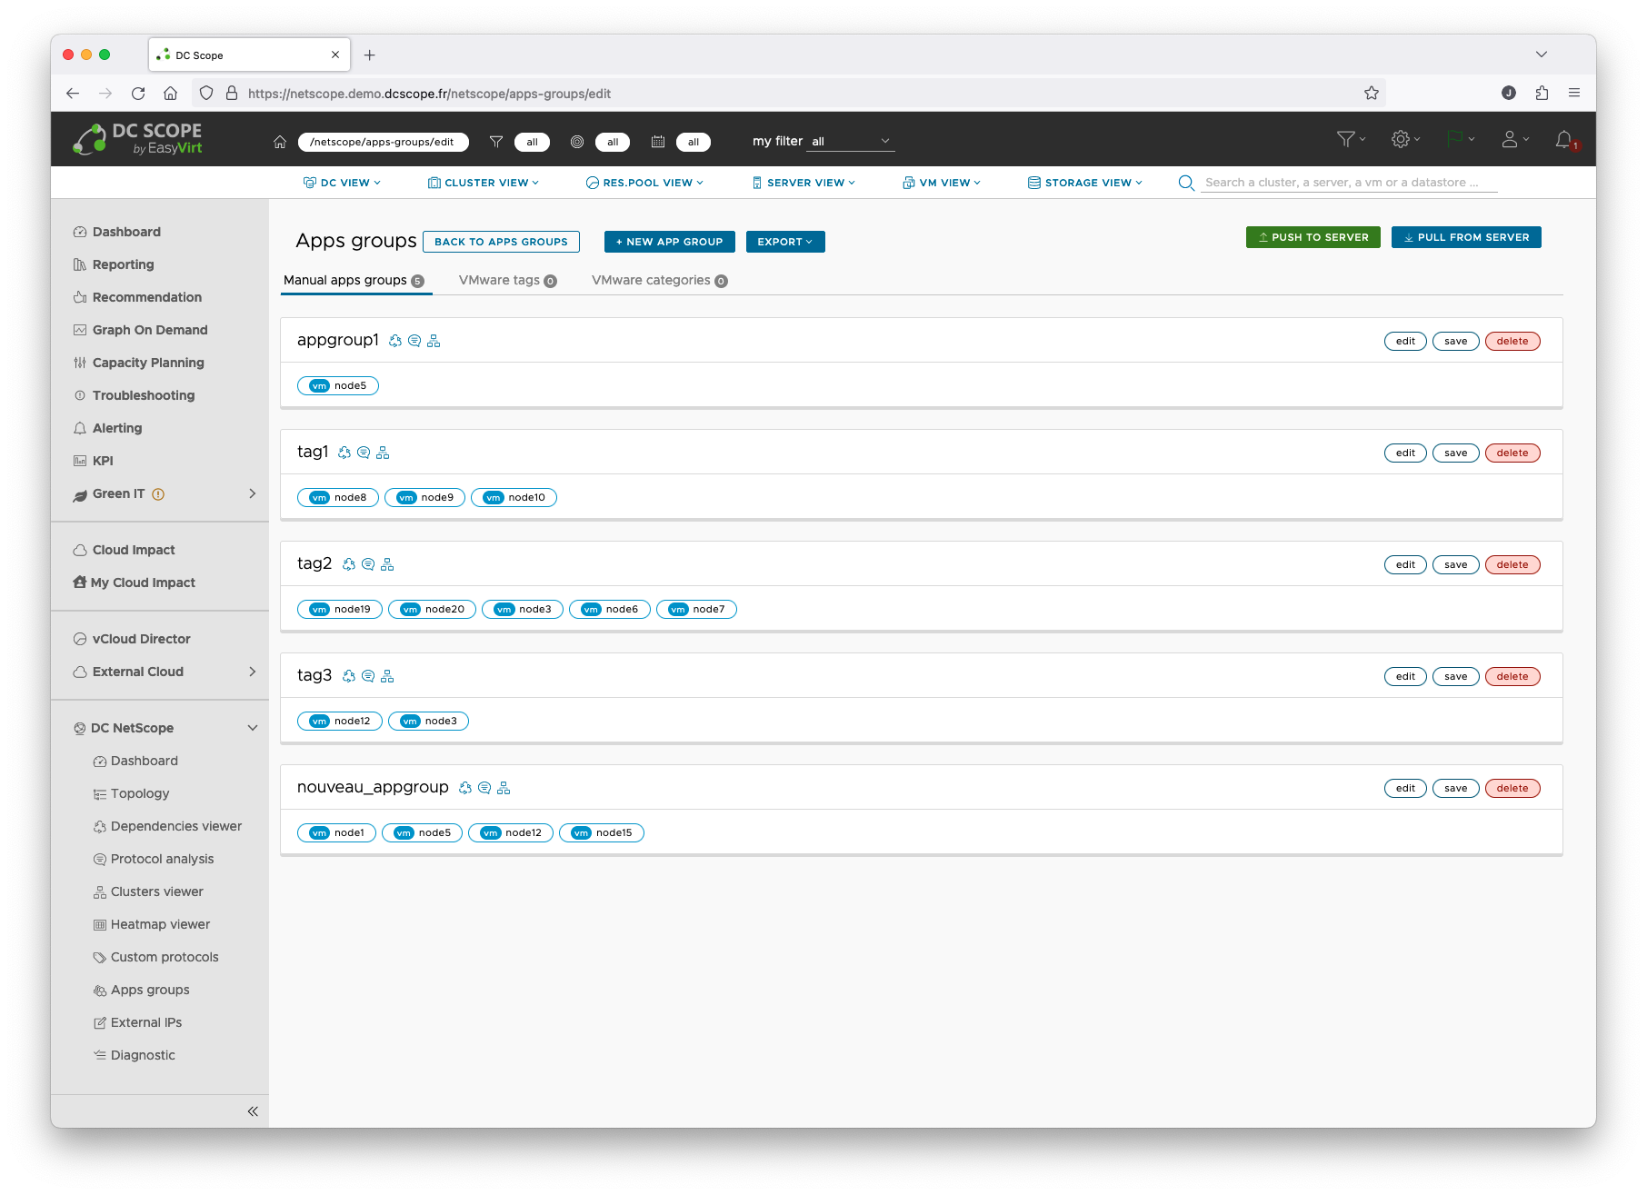Bookmark this page with the star icon
This screenshot has width=1647, height=1195.
(x=1372, y=93)
